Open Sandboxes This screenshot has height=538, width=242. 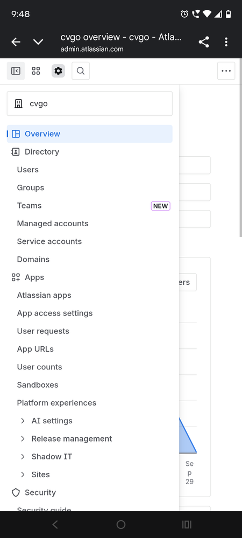tap(89, 385)
